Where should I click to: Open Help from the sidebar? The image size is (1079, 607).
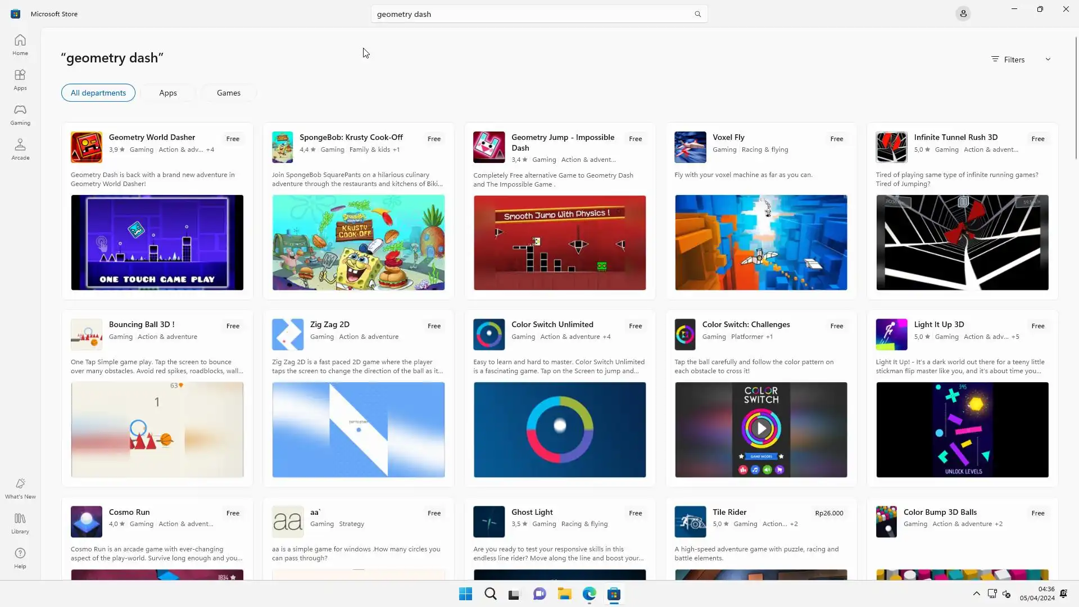click(x=20, y=558)
